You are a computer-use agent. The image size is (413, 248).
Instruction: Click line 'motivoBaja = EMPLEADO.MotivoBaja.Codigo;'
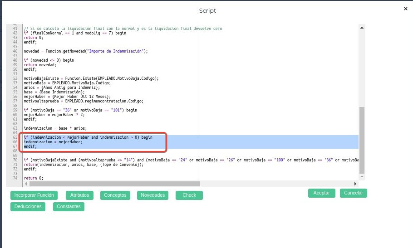68,83
